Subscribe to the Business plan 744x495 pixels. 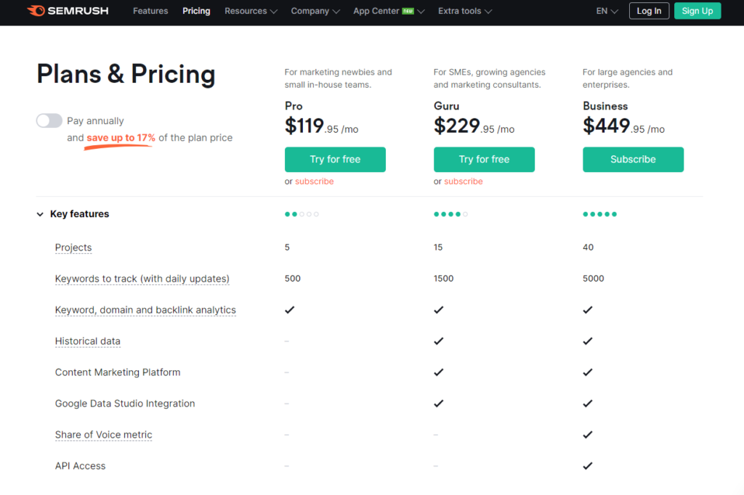click(633, 159)
